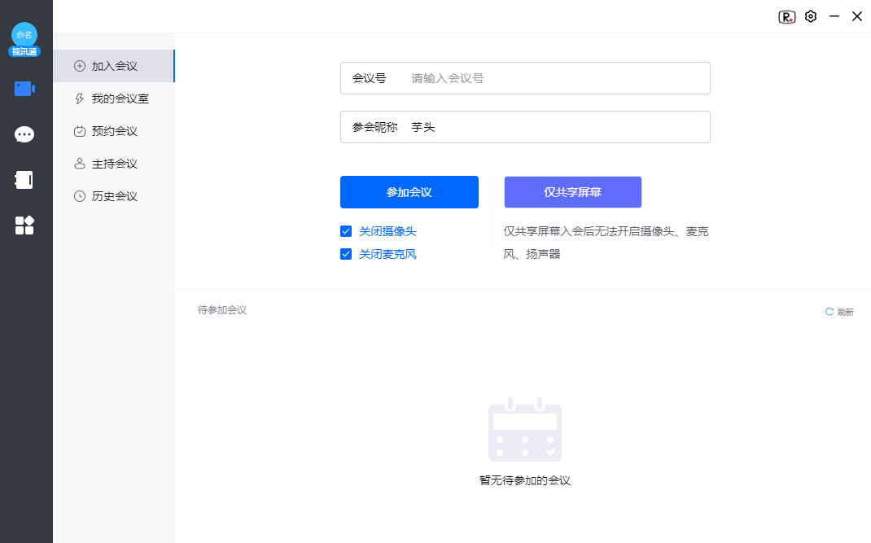The width and height of the screenshot is (871, 543).
Task: Click the R logo in title bar
Action: click(786, 16)
